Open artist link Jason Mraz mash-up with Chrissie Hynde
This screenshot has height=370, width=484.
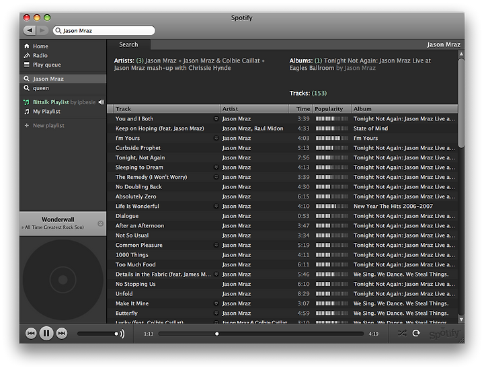[172, 68]
